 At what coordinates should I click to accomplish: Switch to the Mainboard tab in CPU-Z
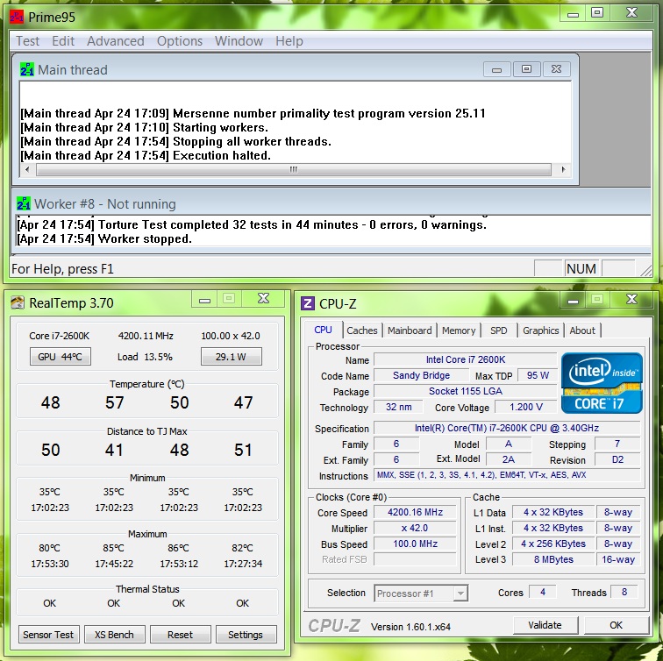[x=410, y=330]
